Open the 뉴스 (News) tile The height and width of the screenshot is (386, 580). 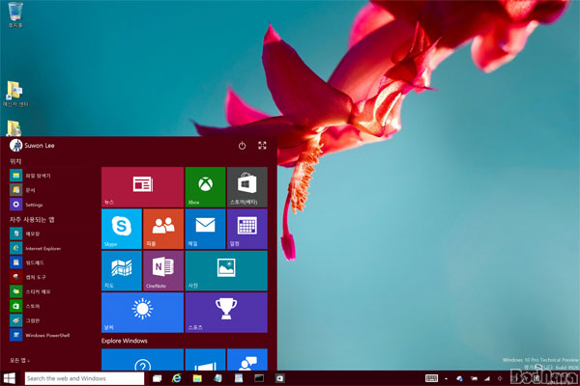[142, 187]
